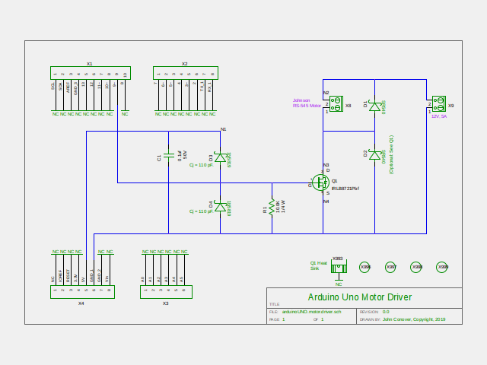Select the X3 header connector box

click(166, 292)
